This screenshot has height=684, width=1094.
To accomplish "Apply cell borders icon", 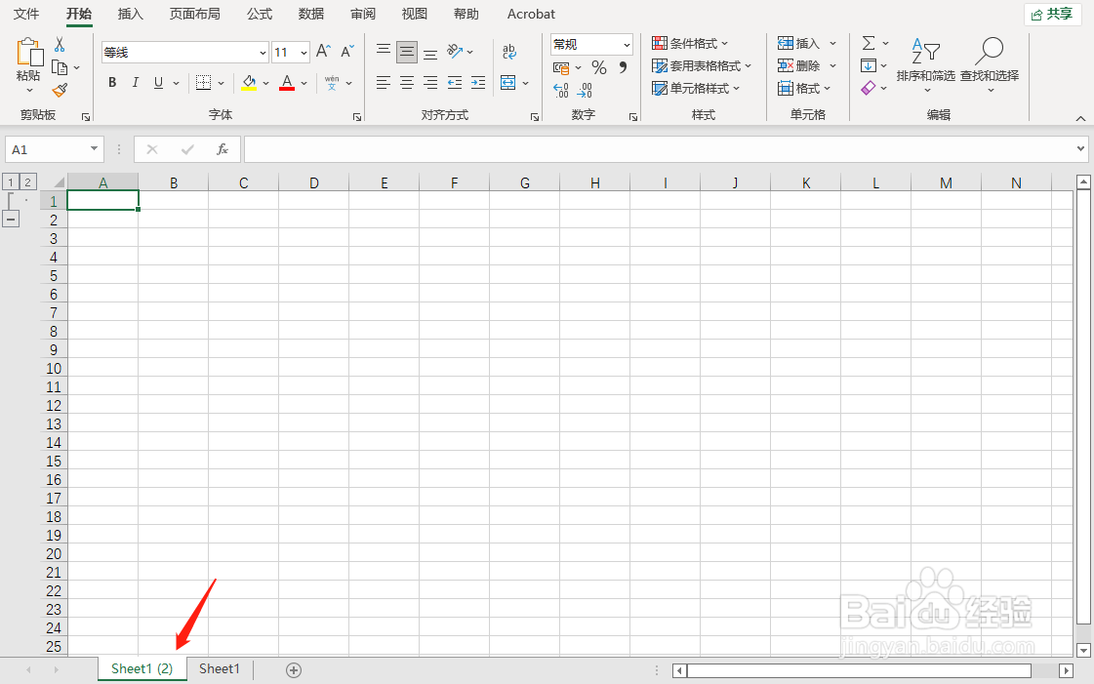I will tap(203, 83).
